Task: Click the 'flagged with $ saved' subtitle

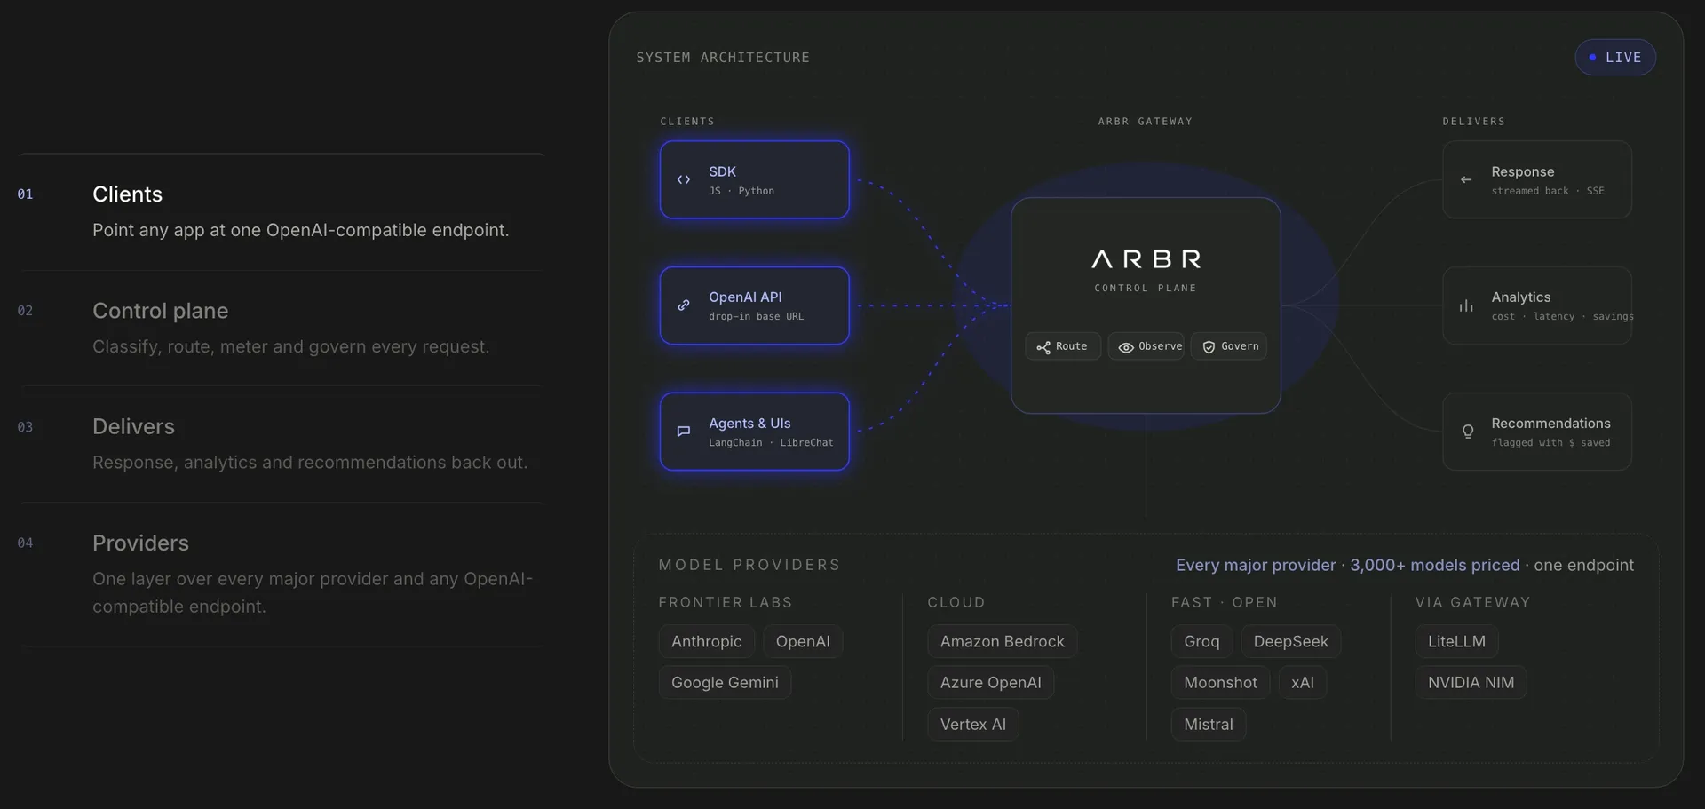Action: pyautogui.click(x=1550, y=443)
